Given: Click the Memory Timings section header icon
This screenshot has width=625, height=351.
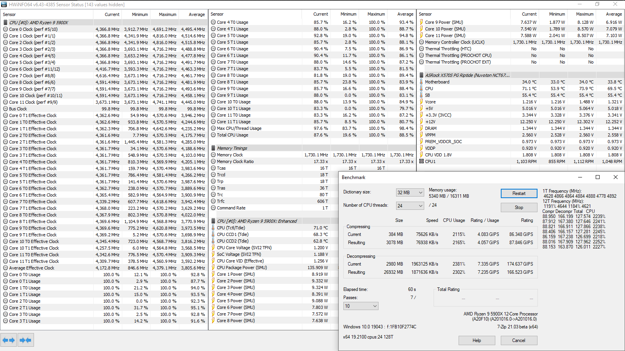Looking at the screenshot, I should pos(213,148).
